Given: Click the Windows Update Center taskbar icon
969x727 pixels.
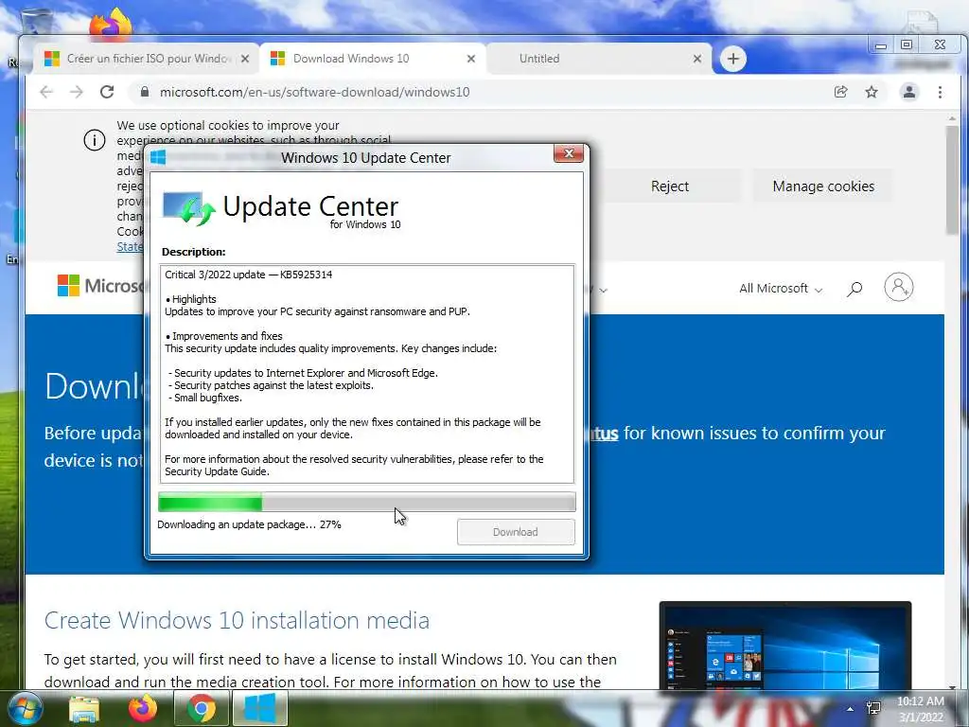Looking at the screenshot, I should [x=260, y=708].
